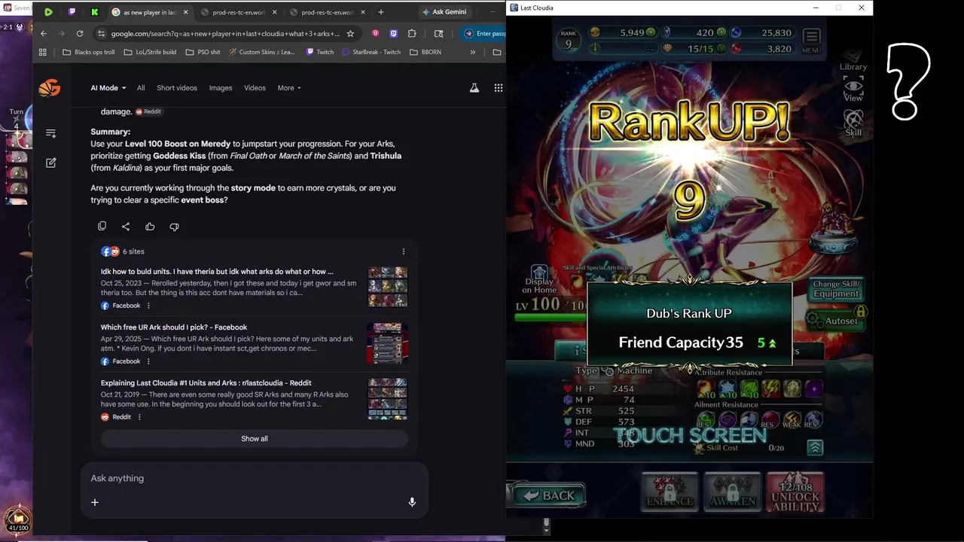Screen dimensions: 964x542
Task: Click the Rank 9 badge
Action: (569, 39)
